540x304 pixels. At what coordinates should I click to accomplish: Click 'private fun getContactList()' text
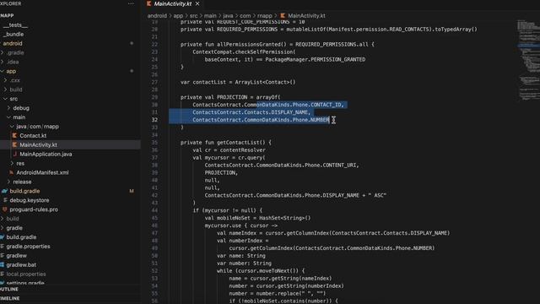click(x=225, y=143)
